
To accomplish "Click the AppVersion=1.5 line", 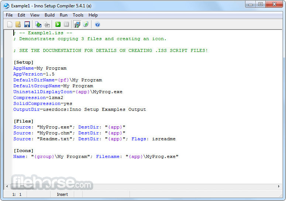I will (34, 74).
